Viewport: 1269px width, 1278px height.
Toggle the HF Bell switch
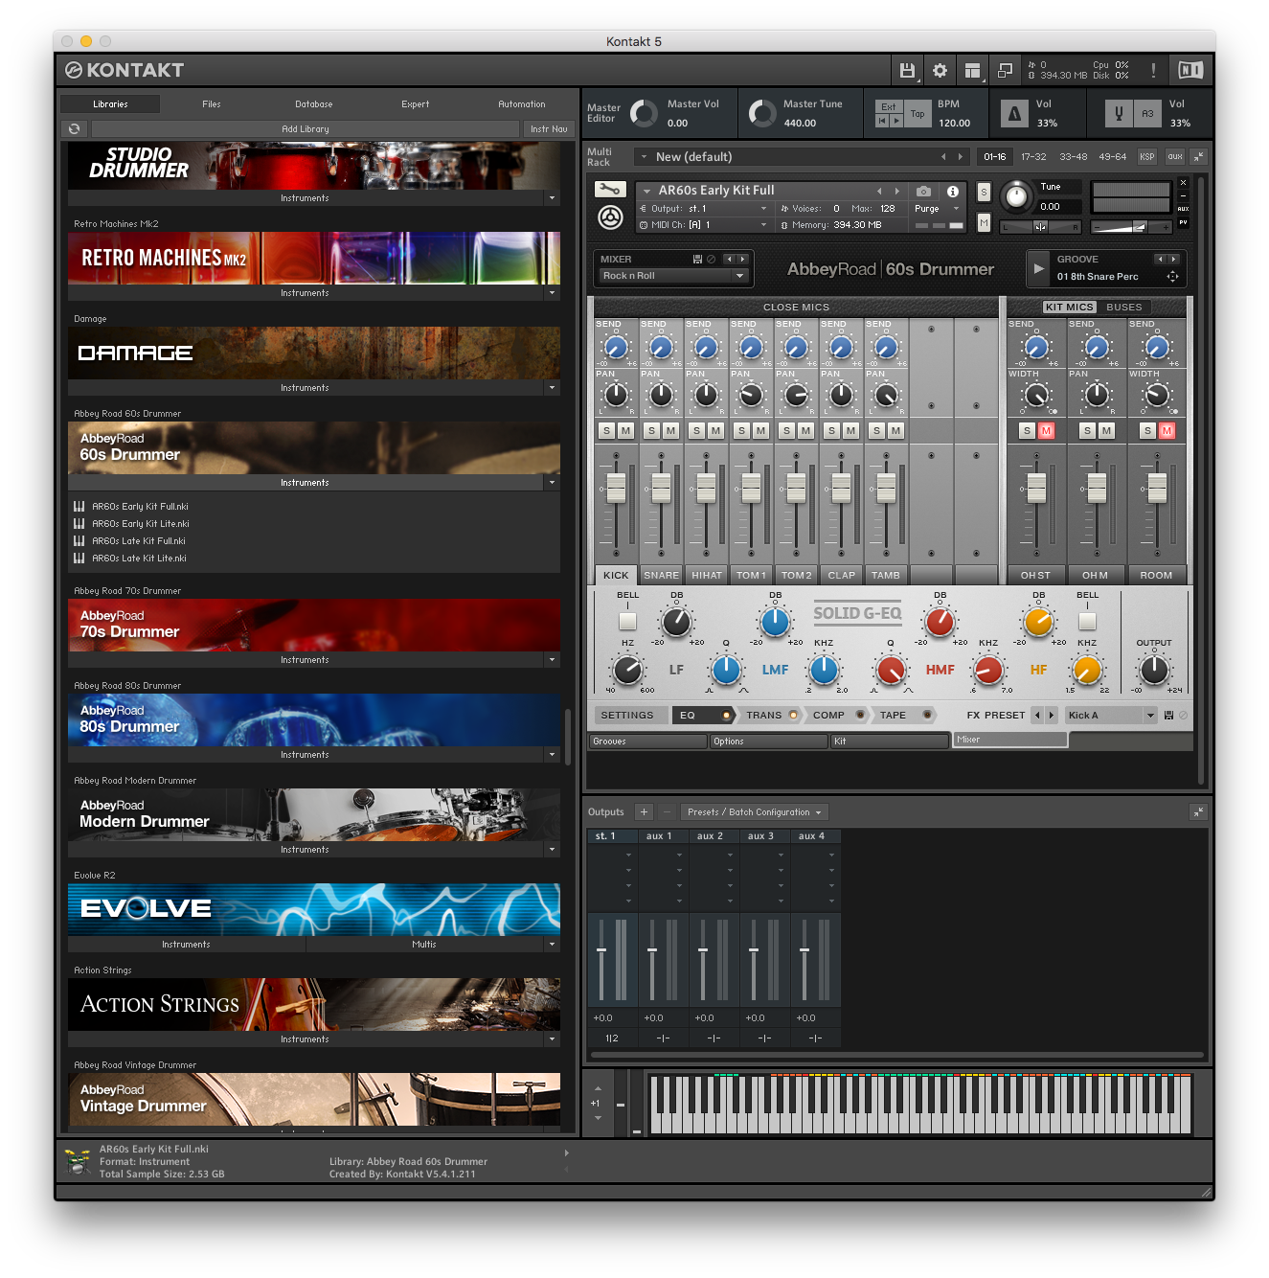1087,621
